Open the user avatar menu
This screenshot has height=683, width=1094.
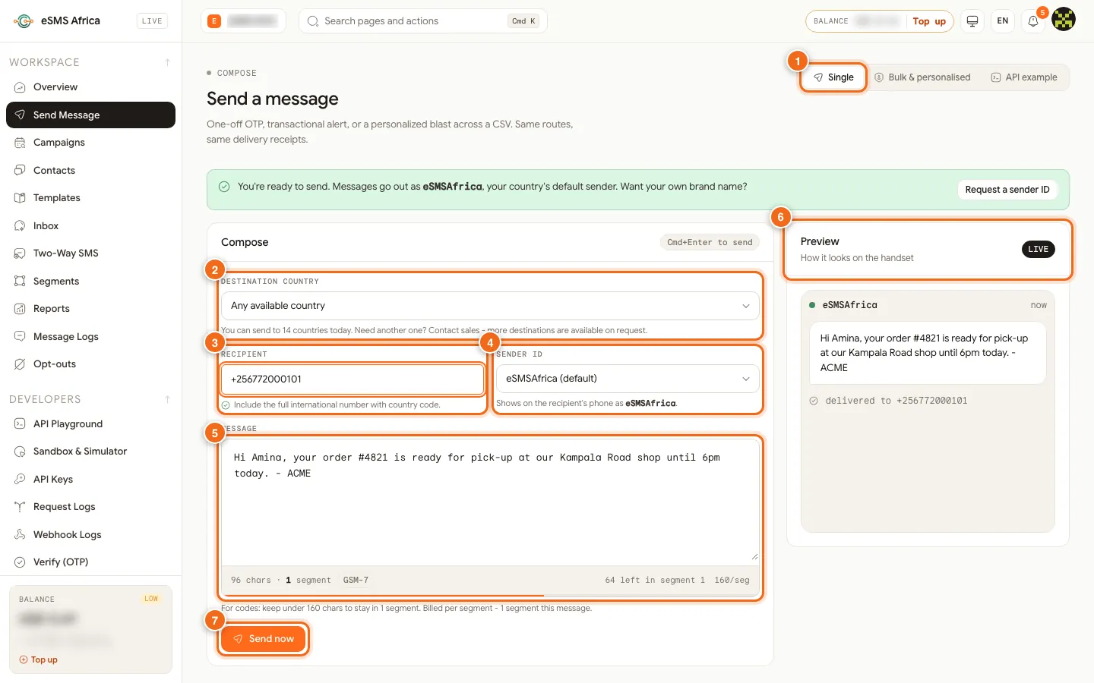tap(1064, 19)
